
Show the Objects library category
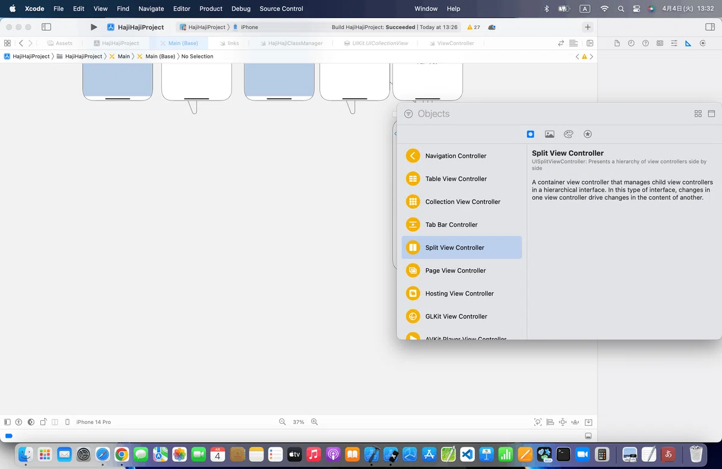pos(530,134)
